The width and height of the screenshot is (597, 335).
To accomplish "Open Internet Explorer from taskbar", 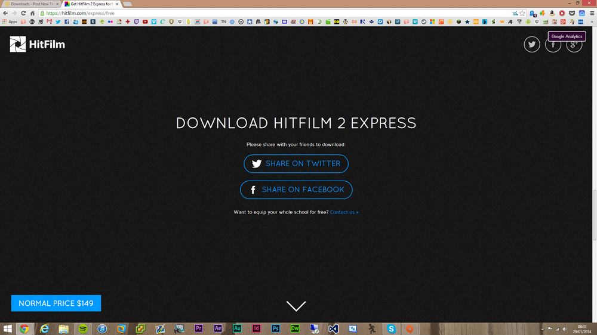I will (44, 328).
